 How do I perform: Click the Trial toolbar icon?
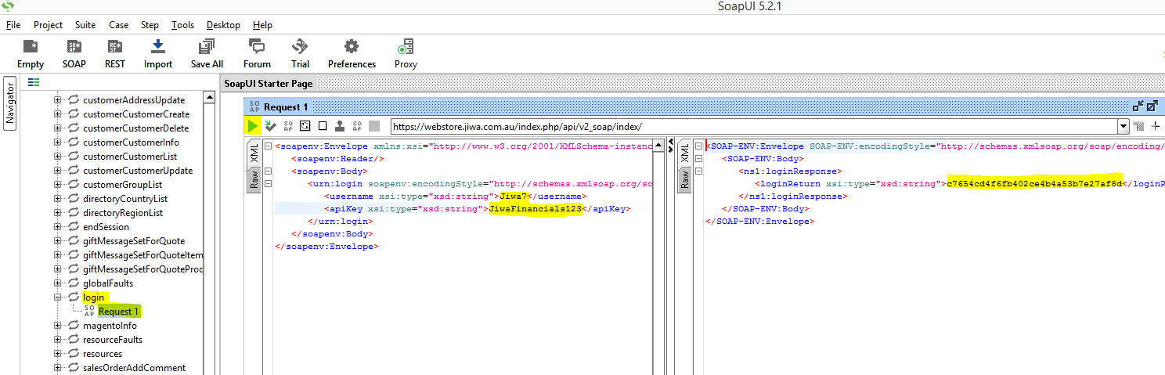coord(300,52)
